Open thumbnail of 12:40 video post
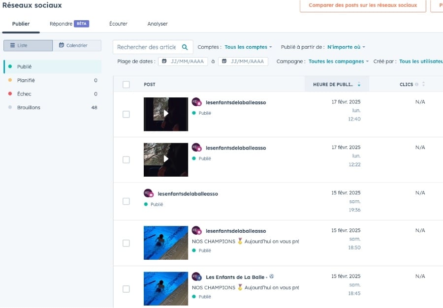Screen dimensions: 443x308 pyautogui.click(x=166, y=114)
